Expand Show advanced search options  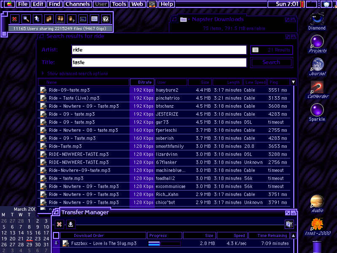click(77, 73)
